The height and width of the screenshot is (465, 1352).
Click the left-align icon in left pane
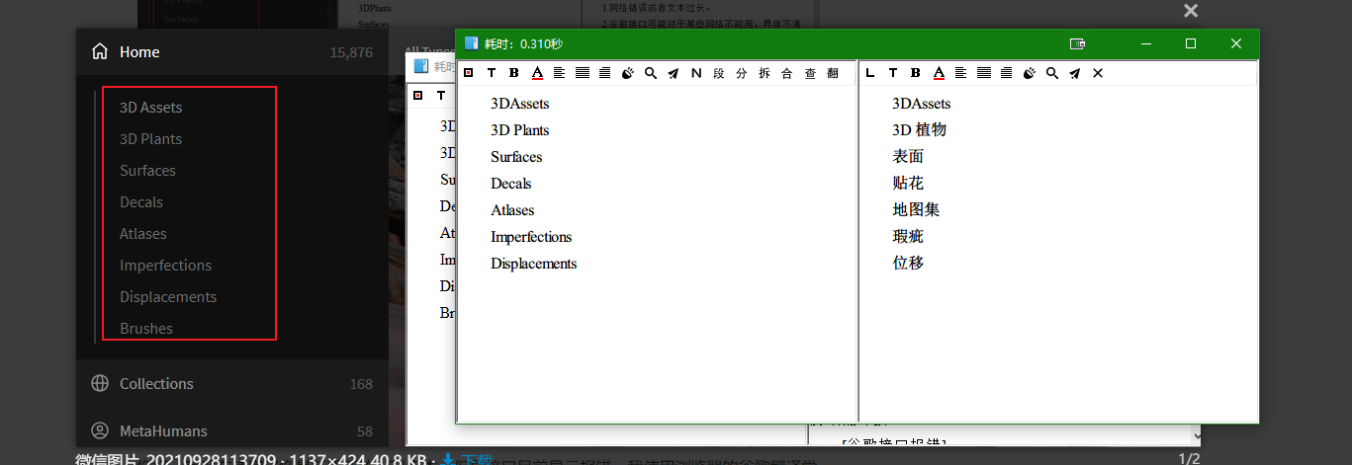tap(559, 73)
